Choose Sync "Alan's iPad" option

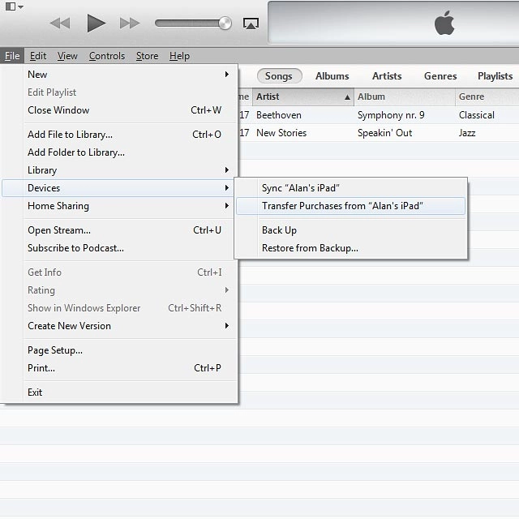tap(300, 188)
